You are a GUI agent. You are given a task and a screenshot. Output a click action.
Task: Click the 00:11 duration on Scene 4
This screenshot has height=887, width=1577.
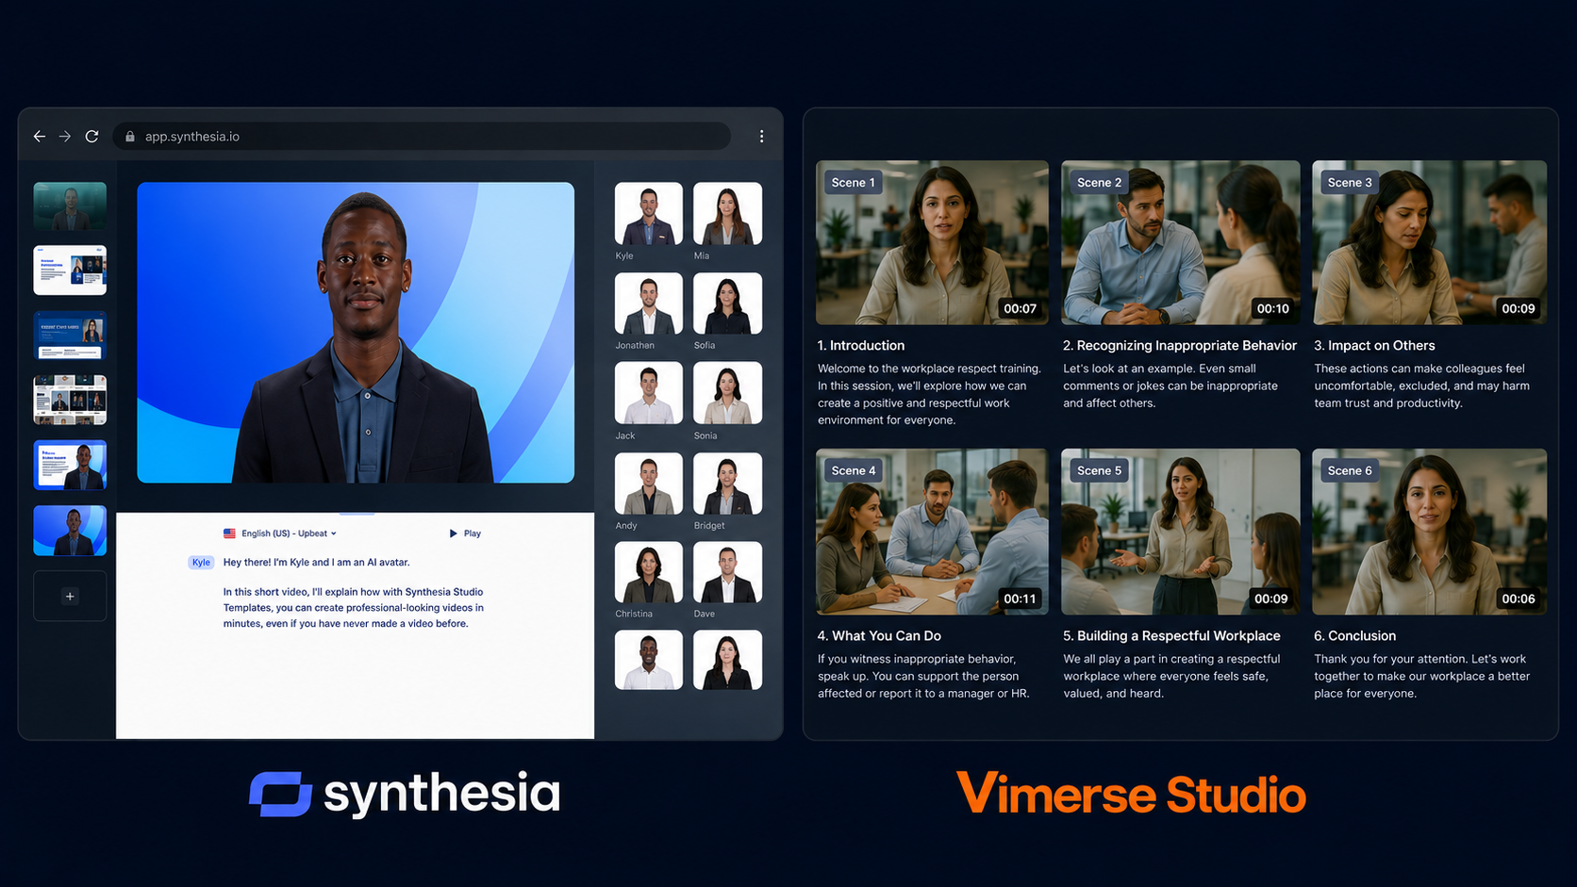[1020, 599]
